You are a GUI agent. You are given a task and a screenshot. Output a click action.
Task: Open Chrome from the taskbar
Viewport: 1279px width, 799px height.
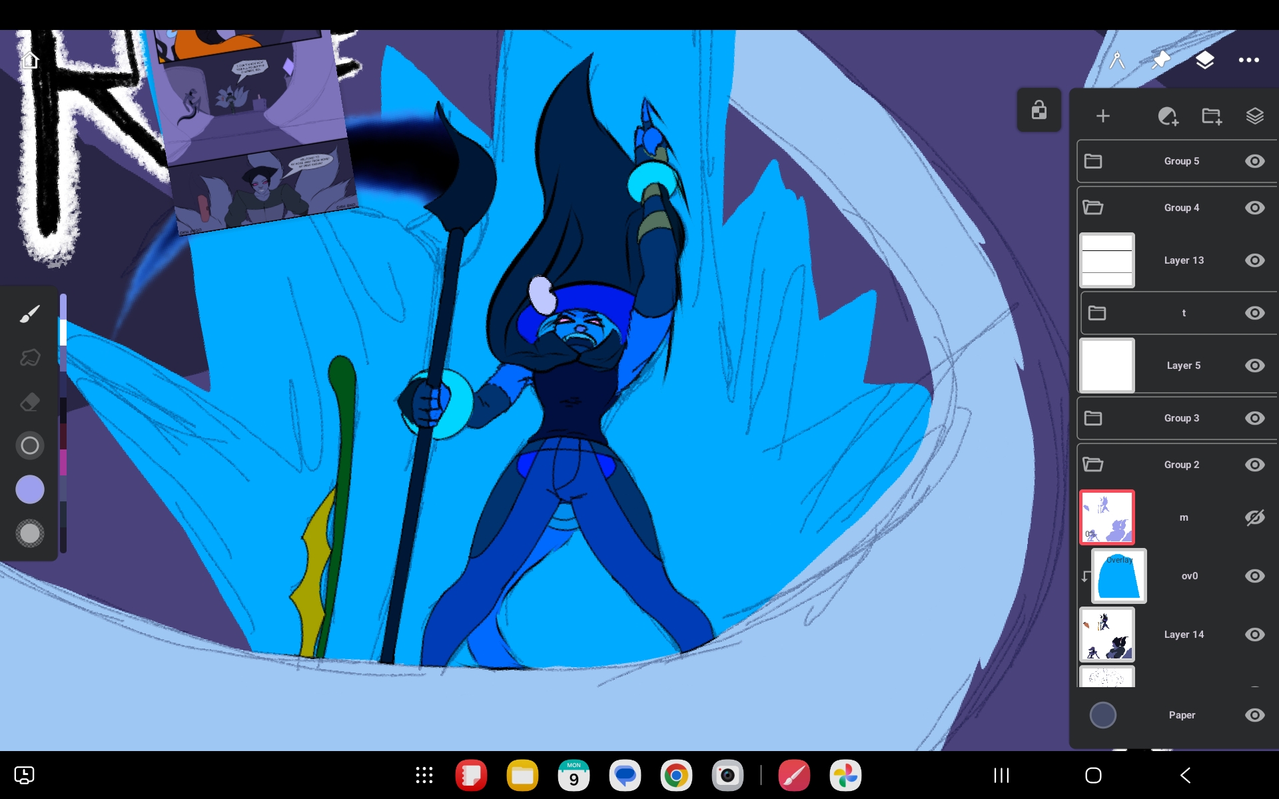coord(675,776)
